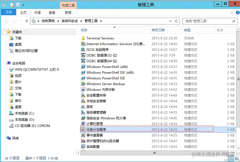Click 控制面板 in the address bar
Image resolution: width=240 pixels, height=162 pixels.
pyautogui.click(x=48, y=21)
